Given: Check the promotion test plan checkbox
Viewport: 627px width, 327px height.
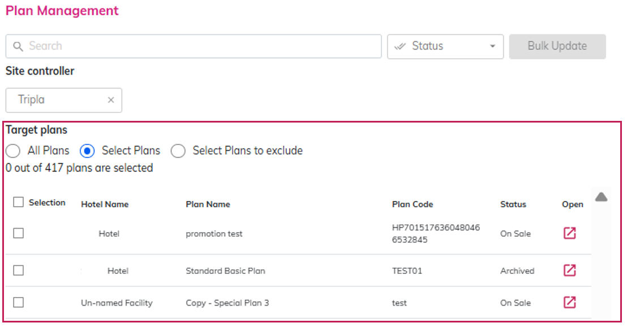Looking at the screenshot, I should click(x=19, y=233).
